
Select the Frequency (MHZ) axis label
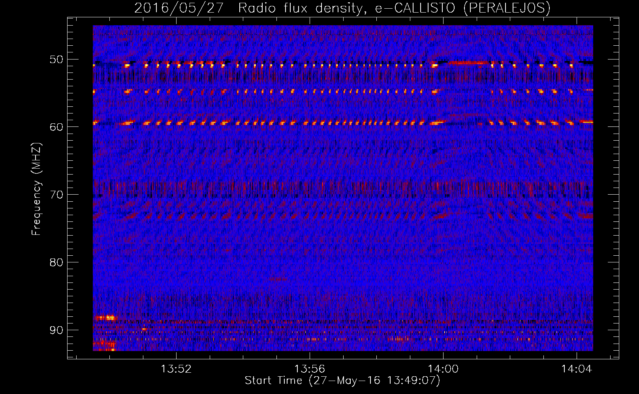36,189
